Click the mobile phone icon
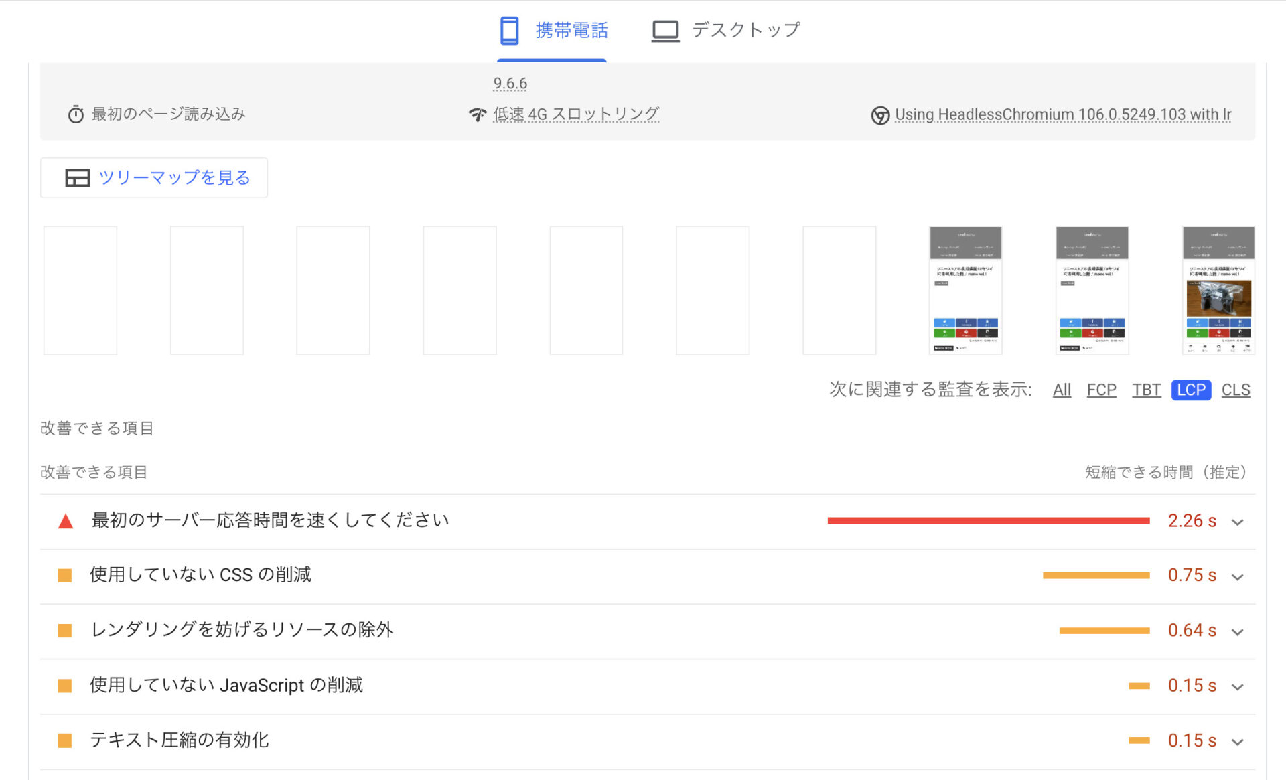 [509, 31]
